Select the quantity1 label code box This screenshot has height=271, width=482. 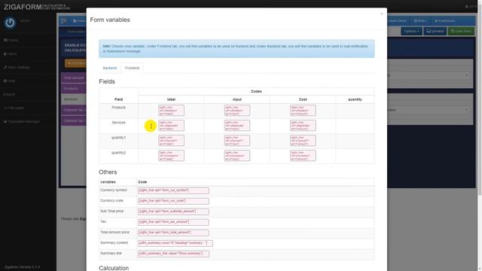[171, 141]
